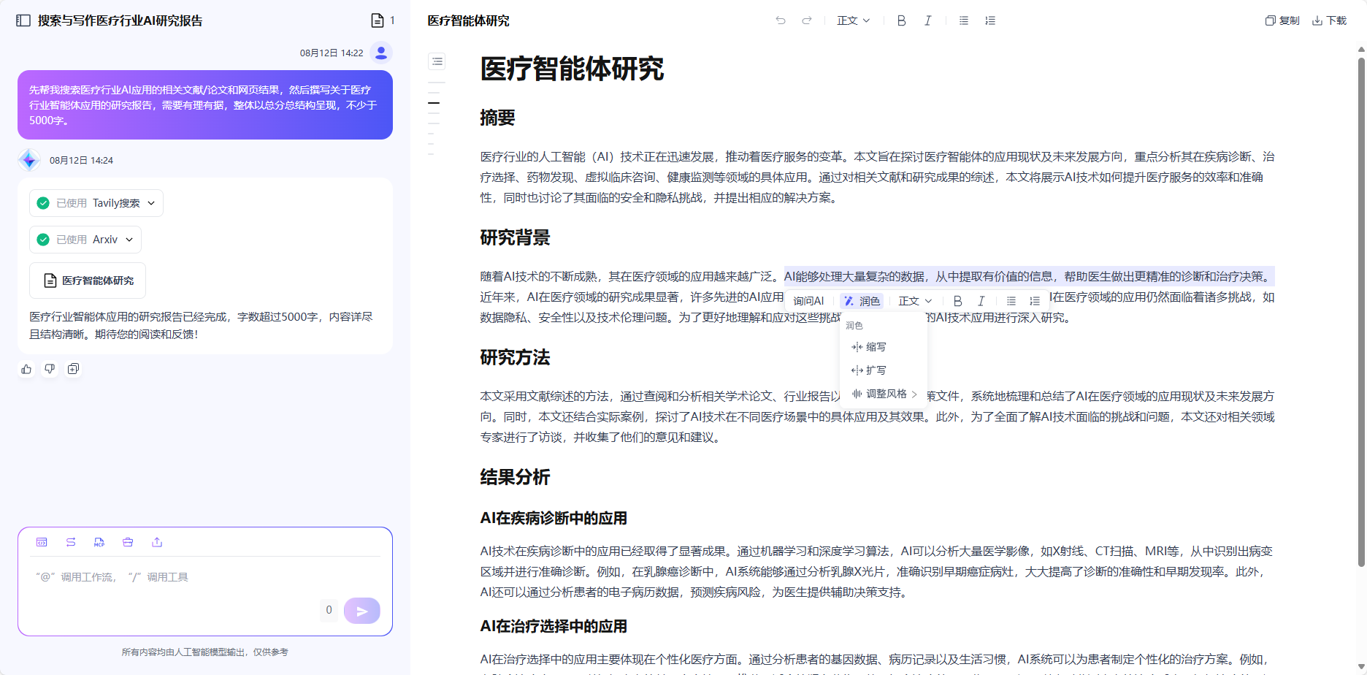Copy the chat response icon
Screen dimensions: 1367x675
click(73, 369)
